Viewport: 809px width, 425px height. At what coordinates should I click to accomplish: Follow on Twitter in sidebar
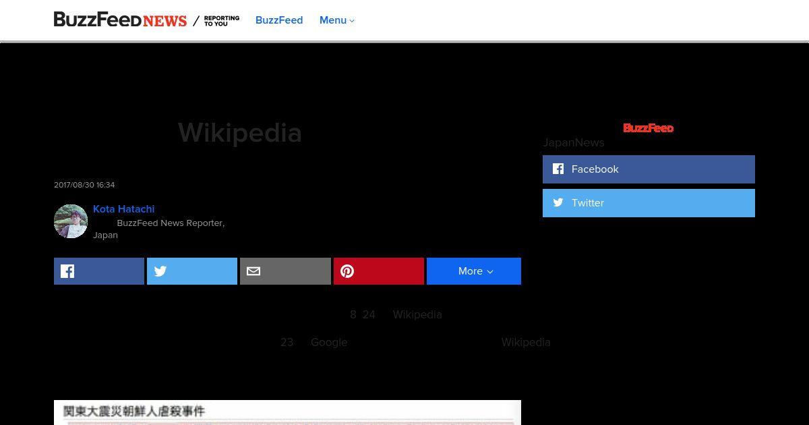coord(649,203)
